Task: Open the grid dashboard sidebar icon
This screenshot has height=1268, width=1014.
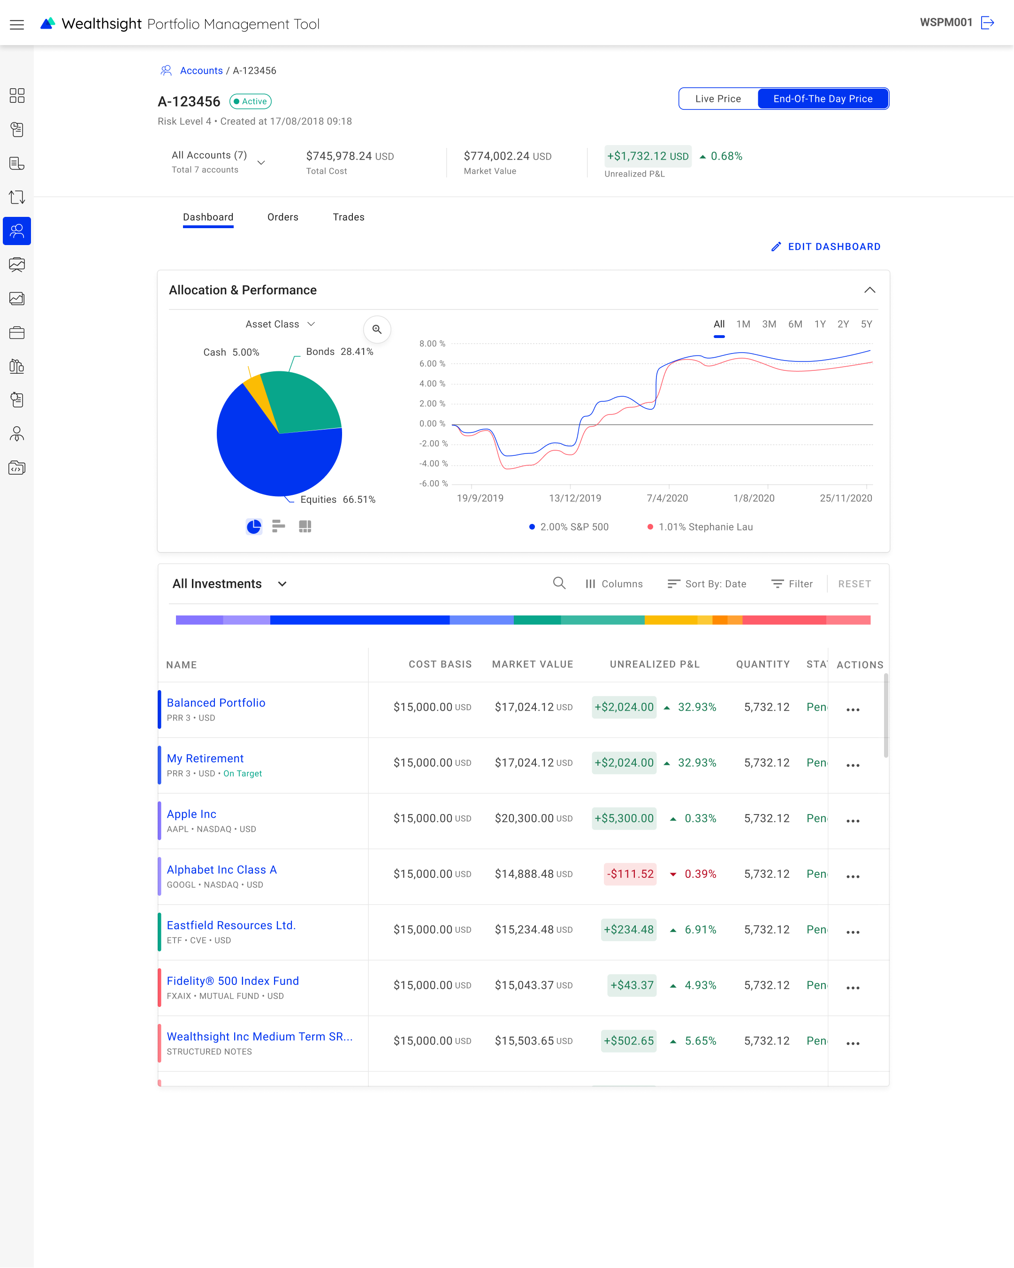Action: coord(17,95)
